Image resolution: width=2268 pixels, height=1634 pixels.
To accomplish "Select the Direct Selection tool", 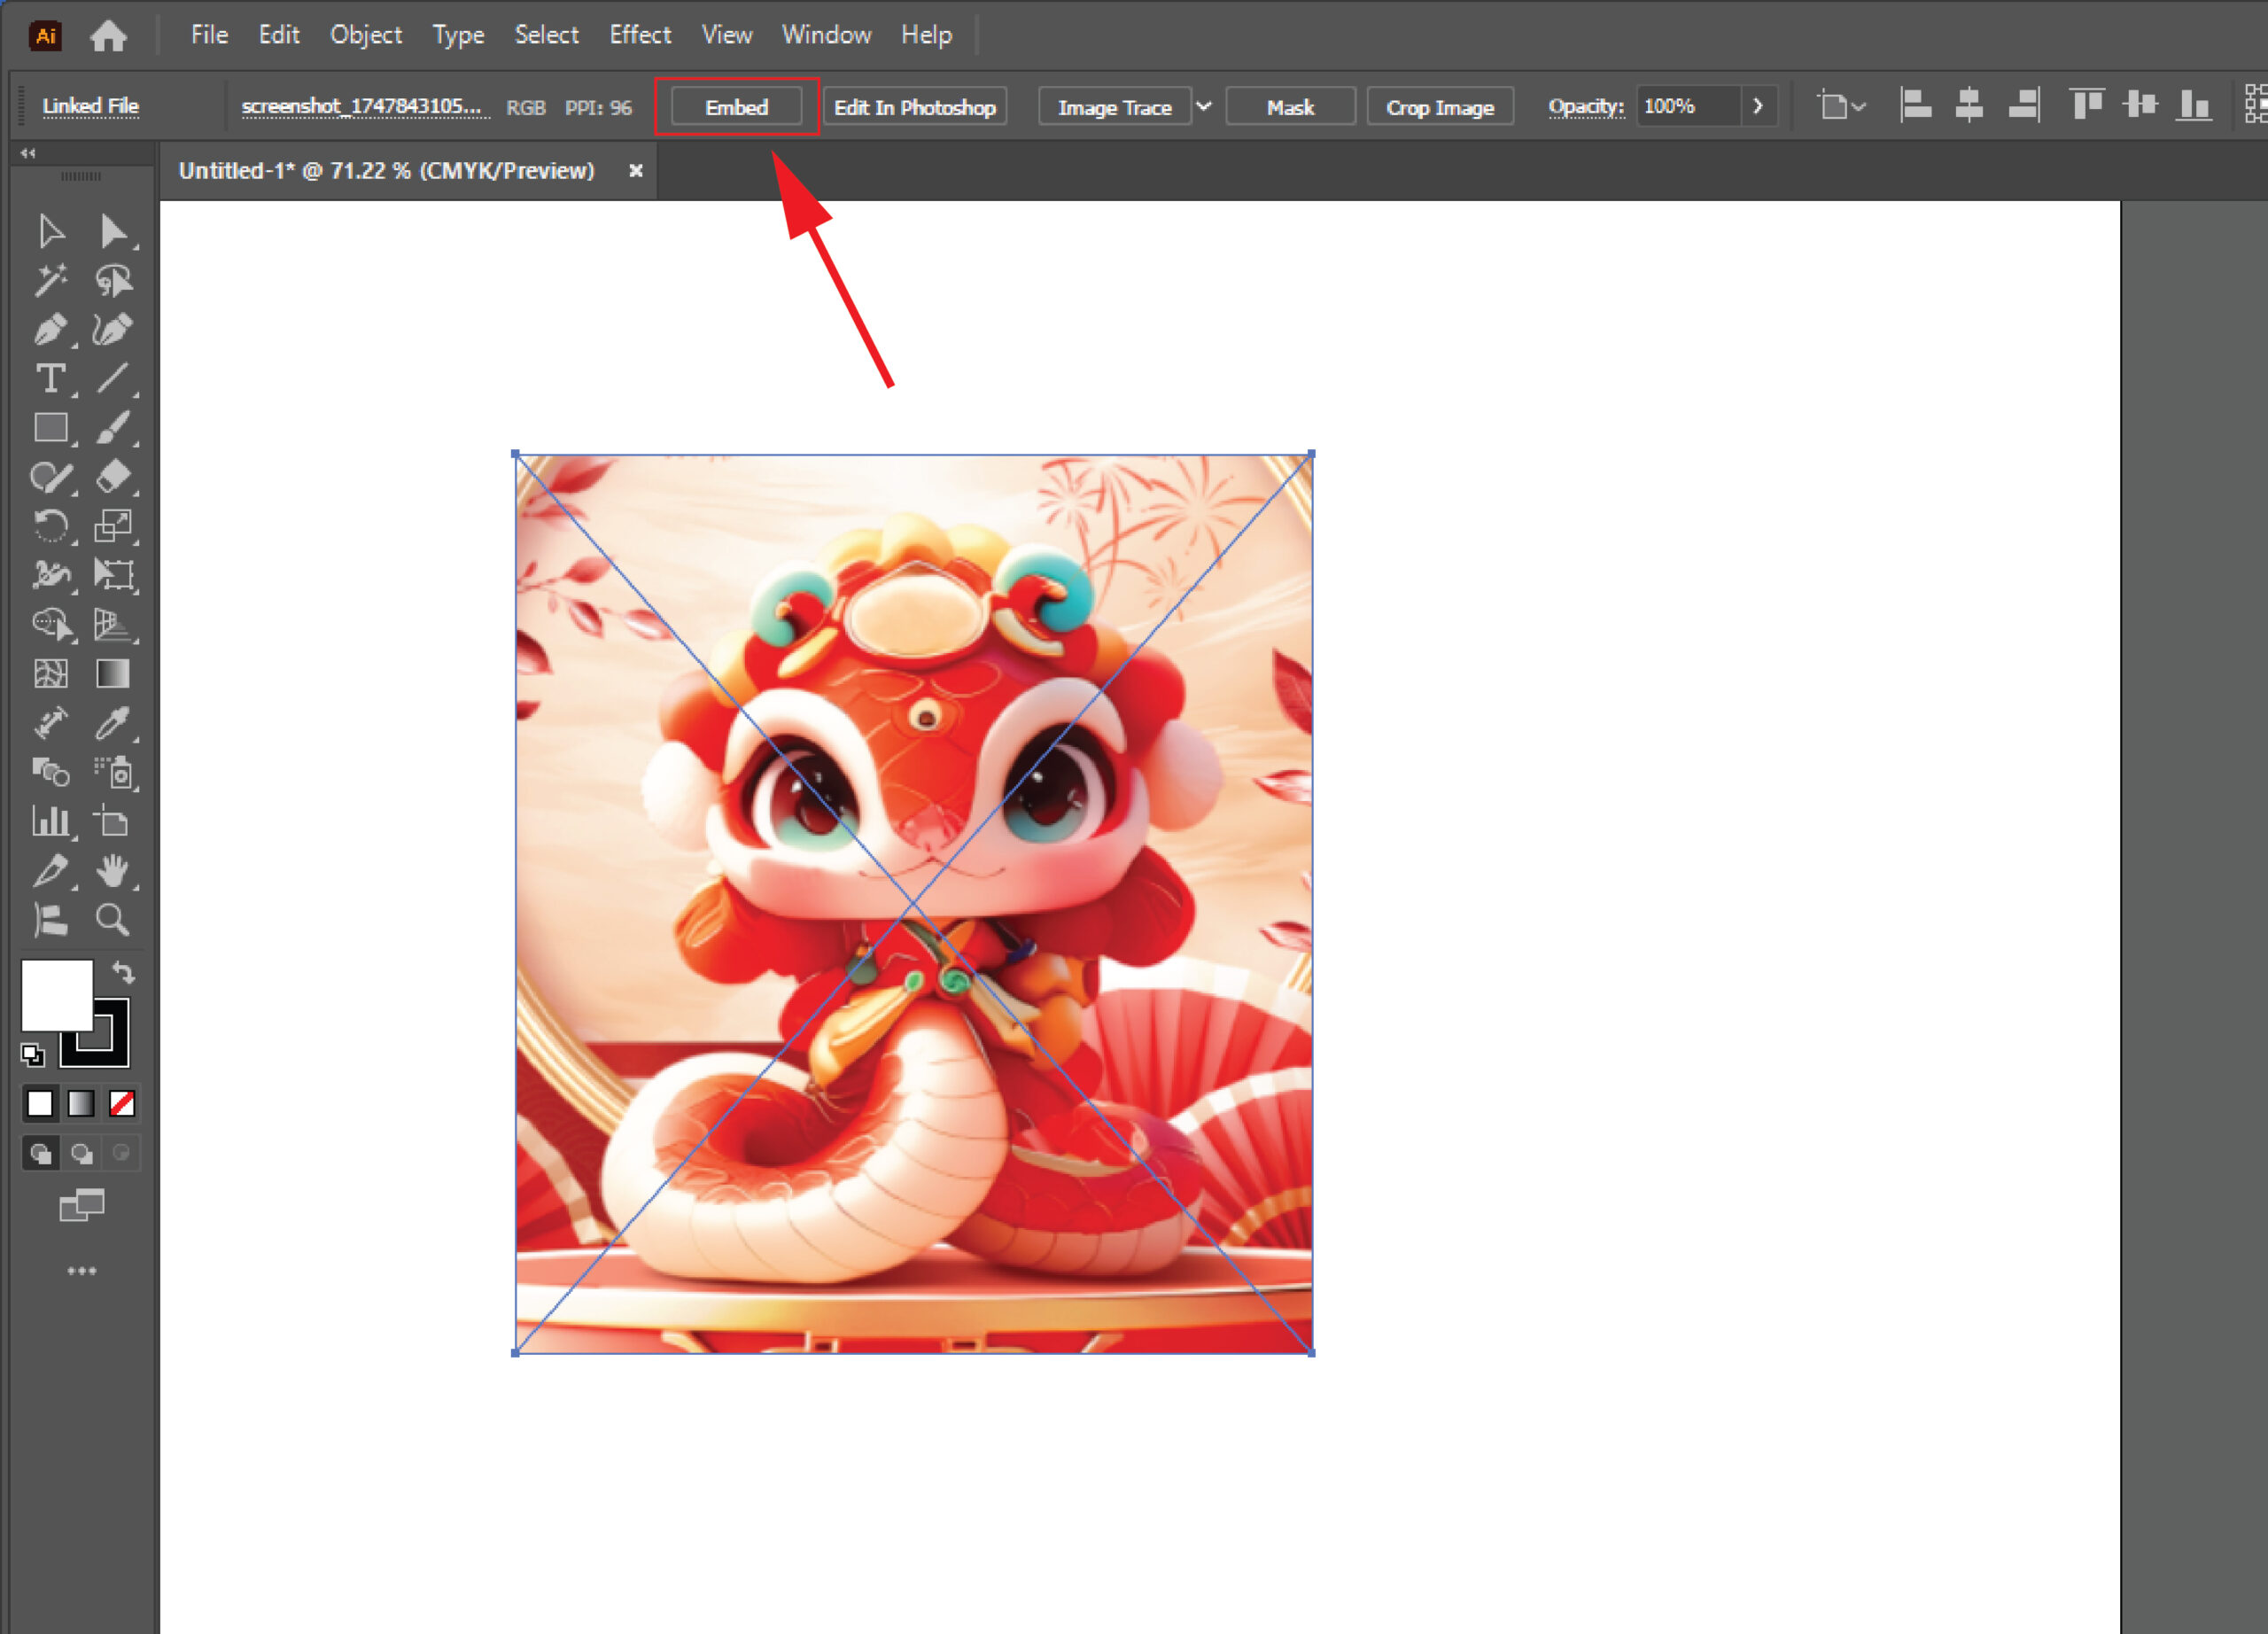I will (x=113, y=231).
